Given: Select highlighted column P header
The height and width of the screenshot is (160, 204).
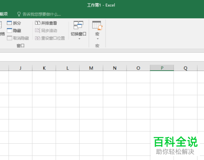Looking at the screenshot, I should [x=162, y=68].
